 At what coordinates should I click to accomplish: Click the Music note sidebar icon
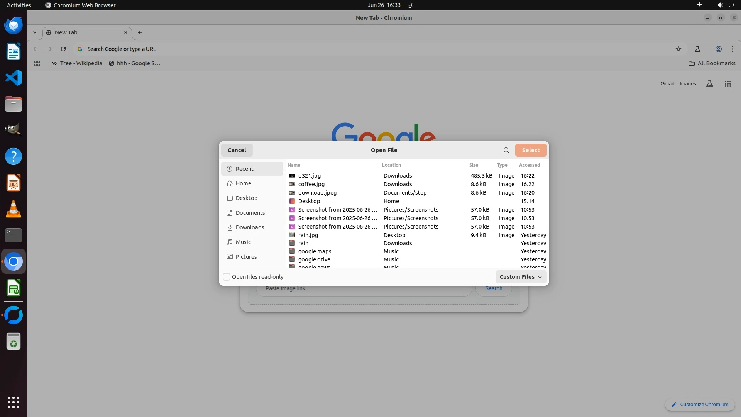230,242
